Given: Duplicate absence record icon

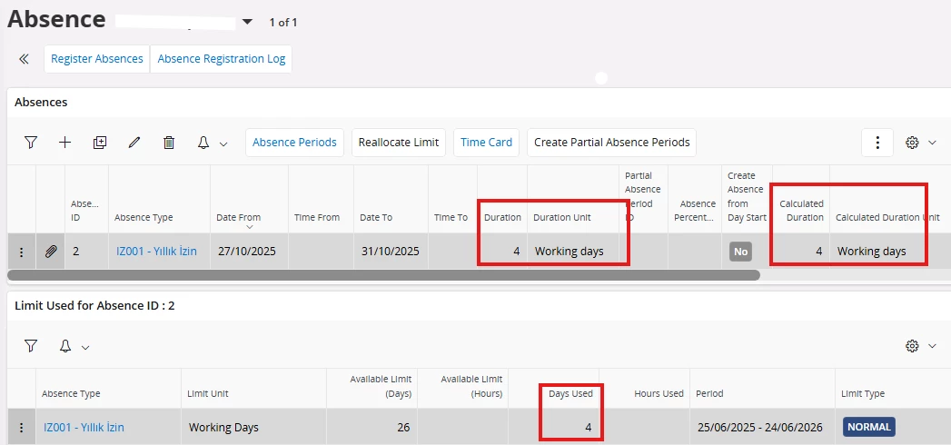Looking at the screenshot, I should click(100, 143).
